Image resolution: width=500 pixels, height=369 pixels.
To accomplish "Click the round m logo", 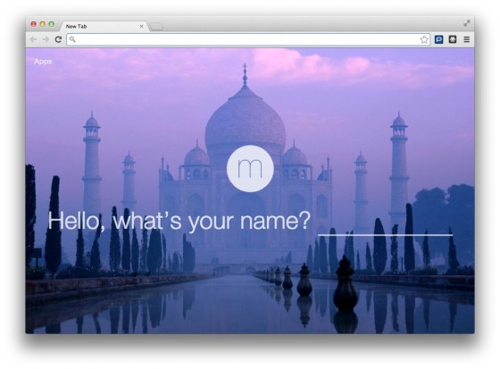I will pyautogui.click(x=250, y=169).
